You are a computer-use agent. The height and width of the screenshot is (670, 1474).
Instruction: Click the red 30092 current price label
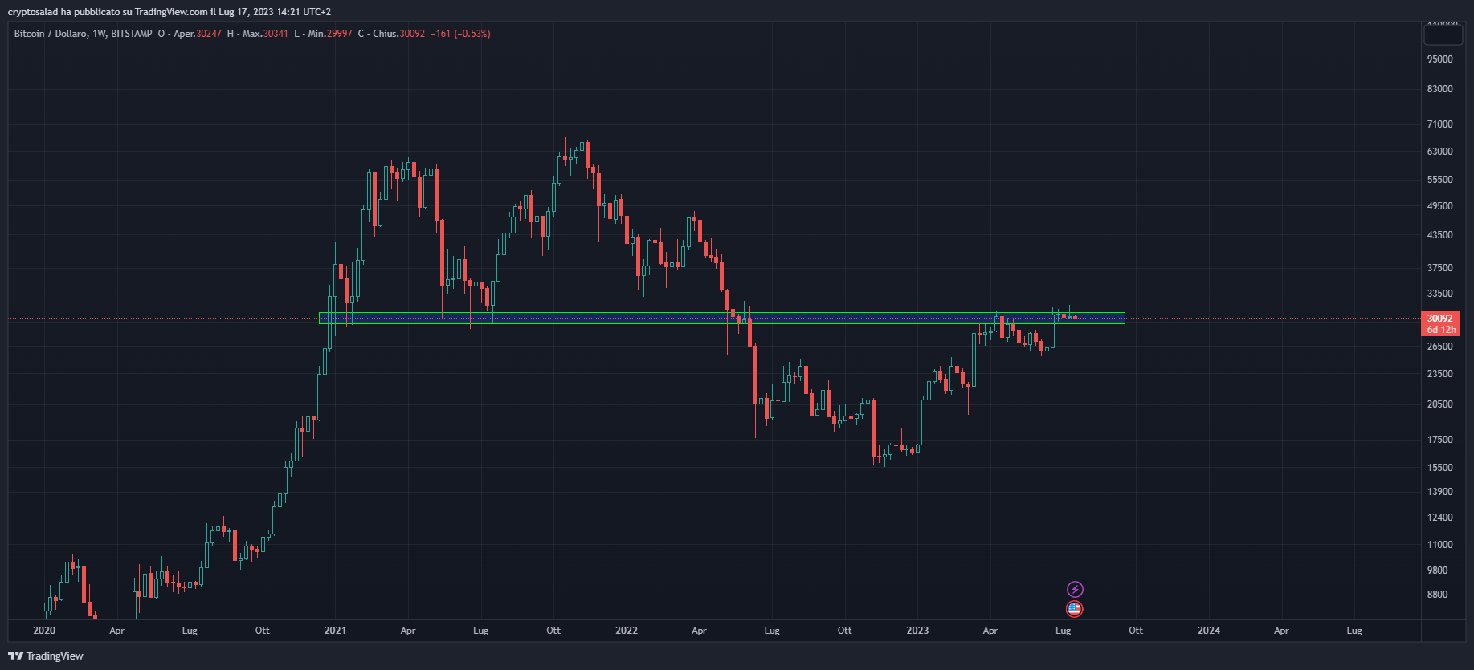point(1440,319)
